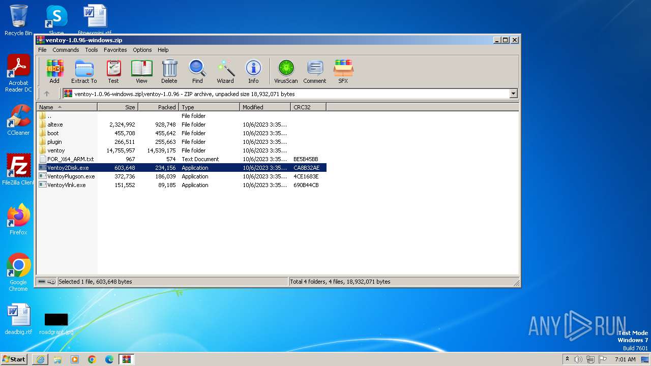This screenshot has width=651, height=366.
Task: Select VentoyPlugson.exe file
Action: 182,176
